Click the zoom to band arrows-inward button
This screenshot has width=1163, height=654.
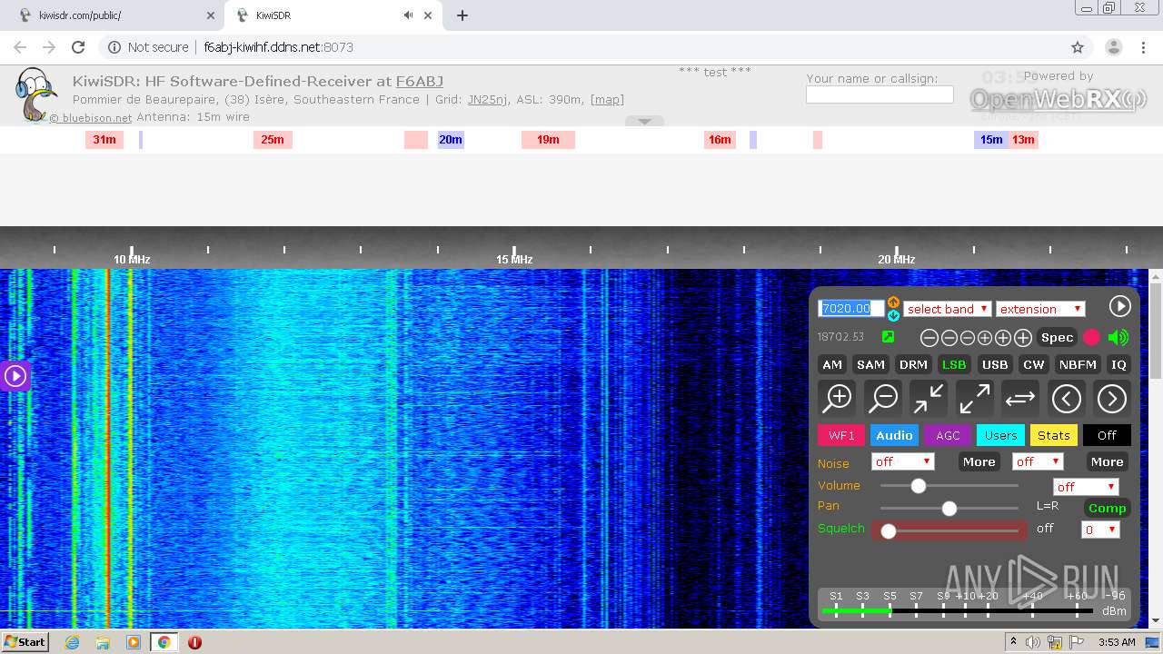pos(929,398)
